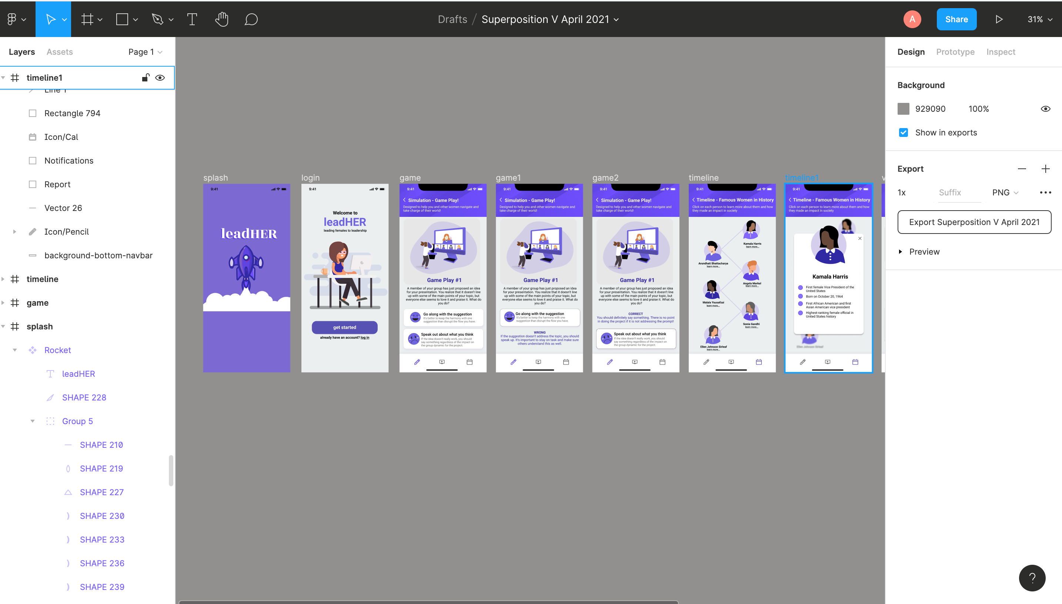
Task: Click the 929090 background color swatch
Action: [903, 109]
